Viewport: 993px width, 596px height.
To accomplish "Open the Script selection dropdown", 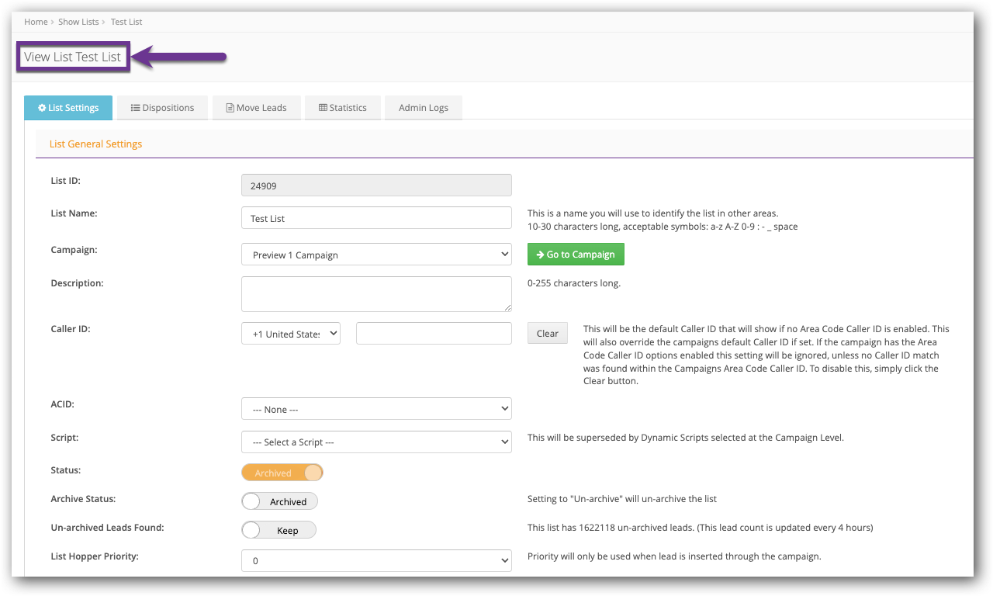I will coord(376,441).
